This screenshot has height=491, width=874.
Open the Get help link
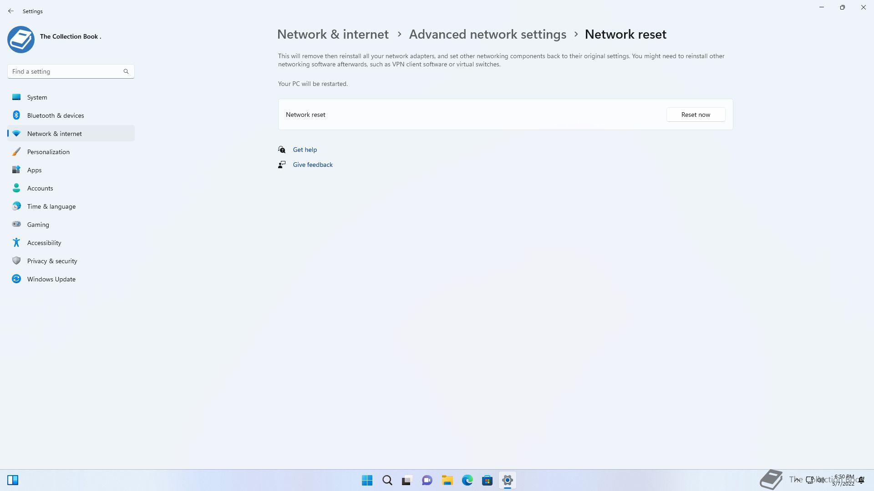(305, 150)
